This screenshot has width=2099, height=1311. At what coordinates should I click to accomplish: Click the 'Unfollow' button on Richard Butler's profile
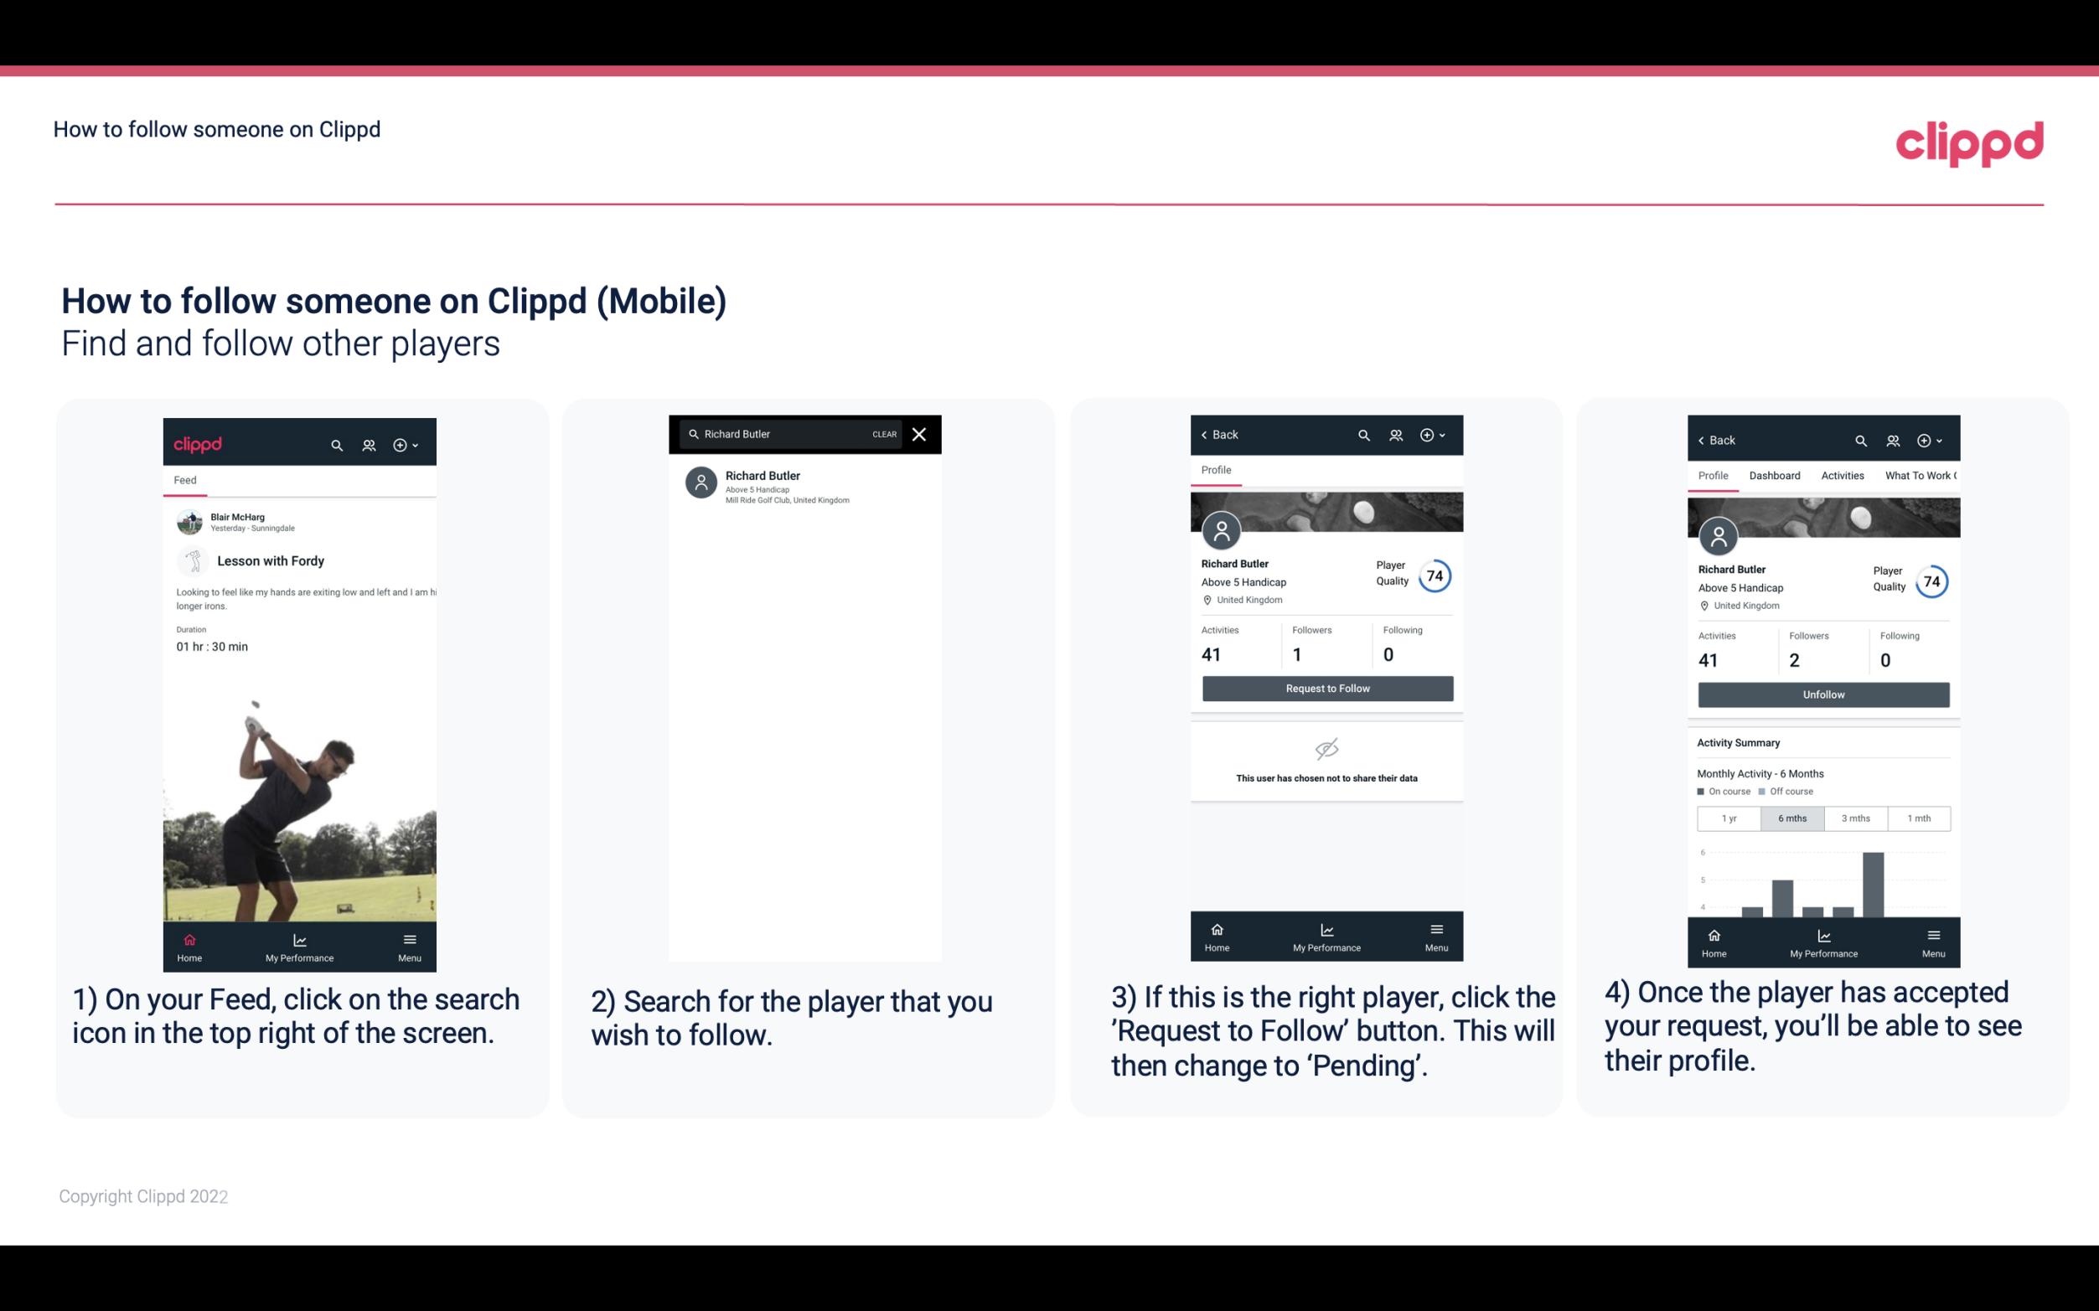coord(1822,694)
